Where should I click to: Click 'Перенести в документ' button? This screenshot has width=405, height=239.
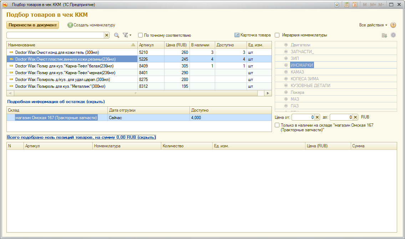(32, 25)
